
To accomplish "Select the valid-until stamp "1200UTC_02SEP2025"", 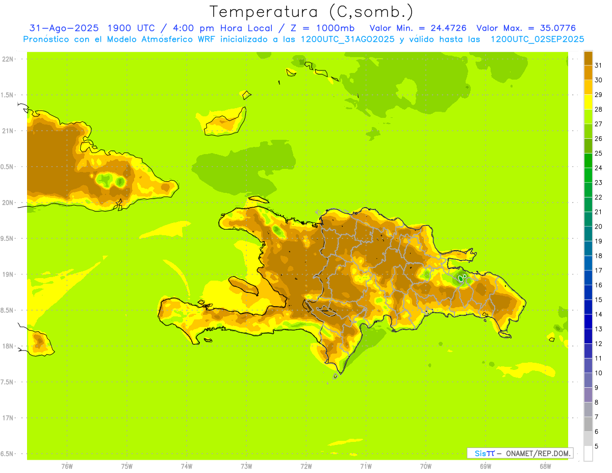I will 537,39.
